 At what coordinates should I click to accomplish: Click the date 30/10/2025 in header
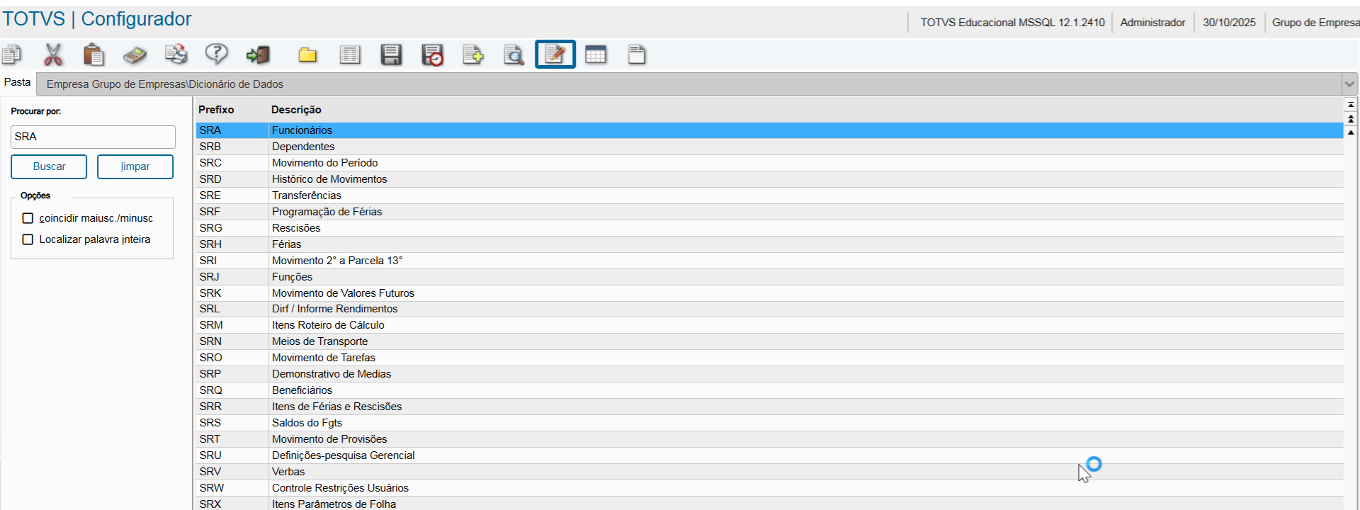[1229, 23]
